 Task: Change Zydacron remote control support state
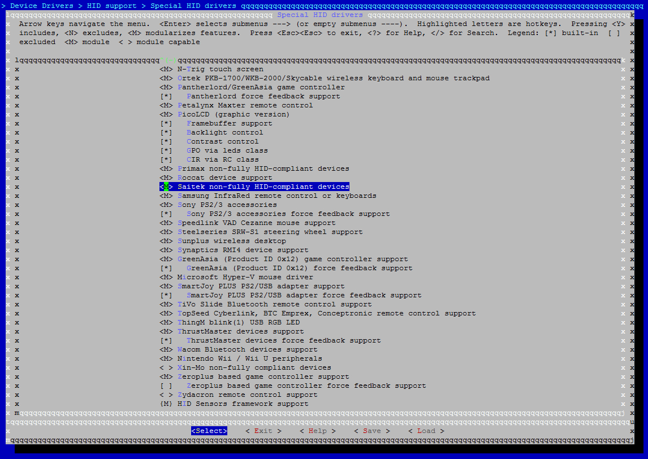pyautogui.click(x=166, y=395)
